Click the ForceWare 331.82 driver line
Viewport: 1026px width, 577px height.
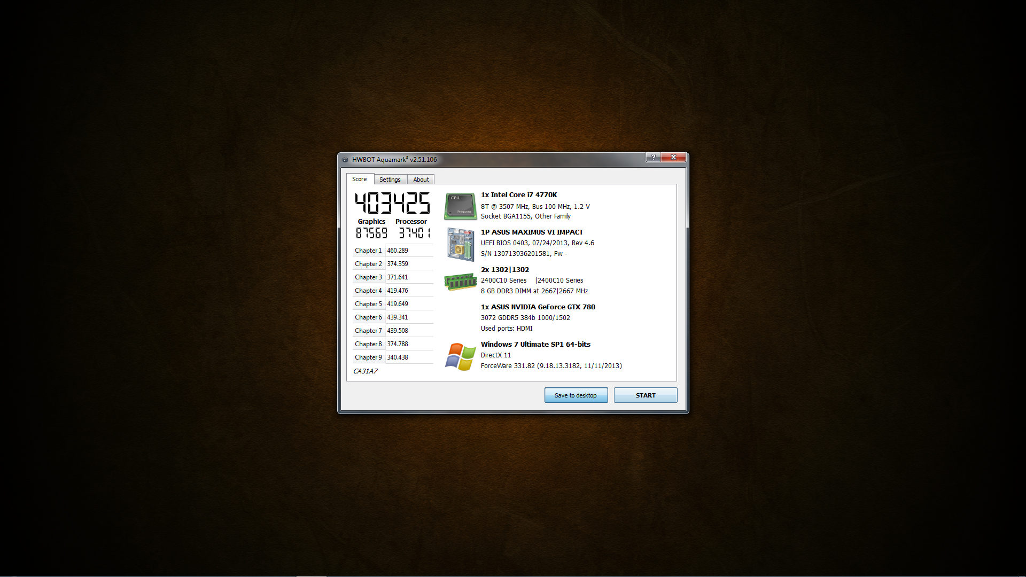point(551,366)
